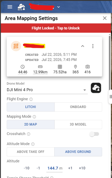Expand the project name dropdown arrow

[58, 7]
